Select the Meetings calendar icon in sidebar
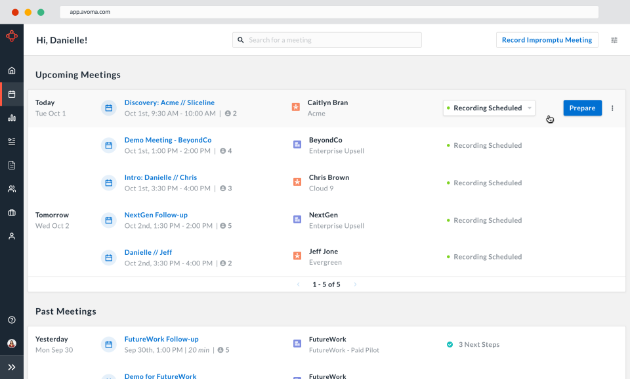The width and height of the screenshot is (630, 379). point(11,93)
